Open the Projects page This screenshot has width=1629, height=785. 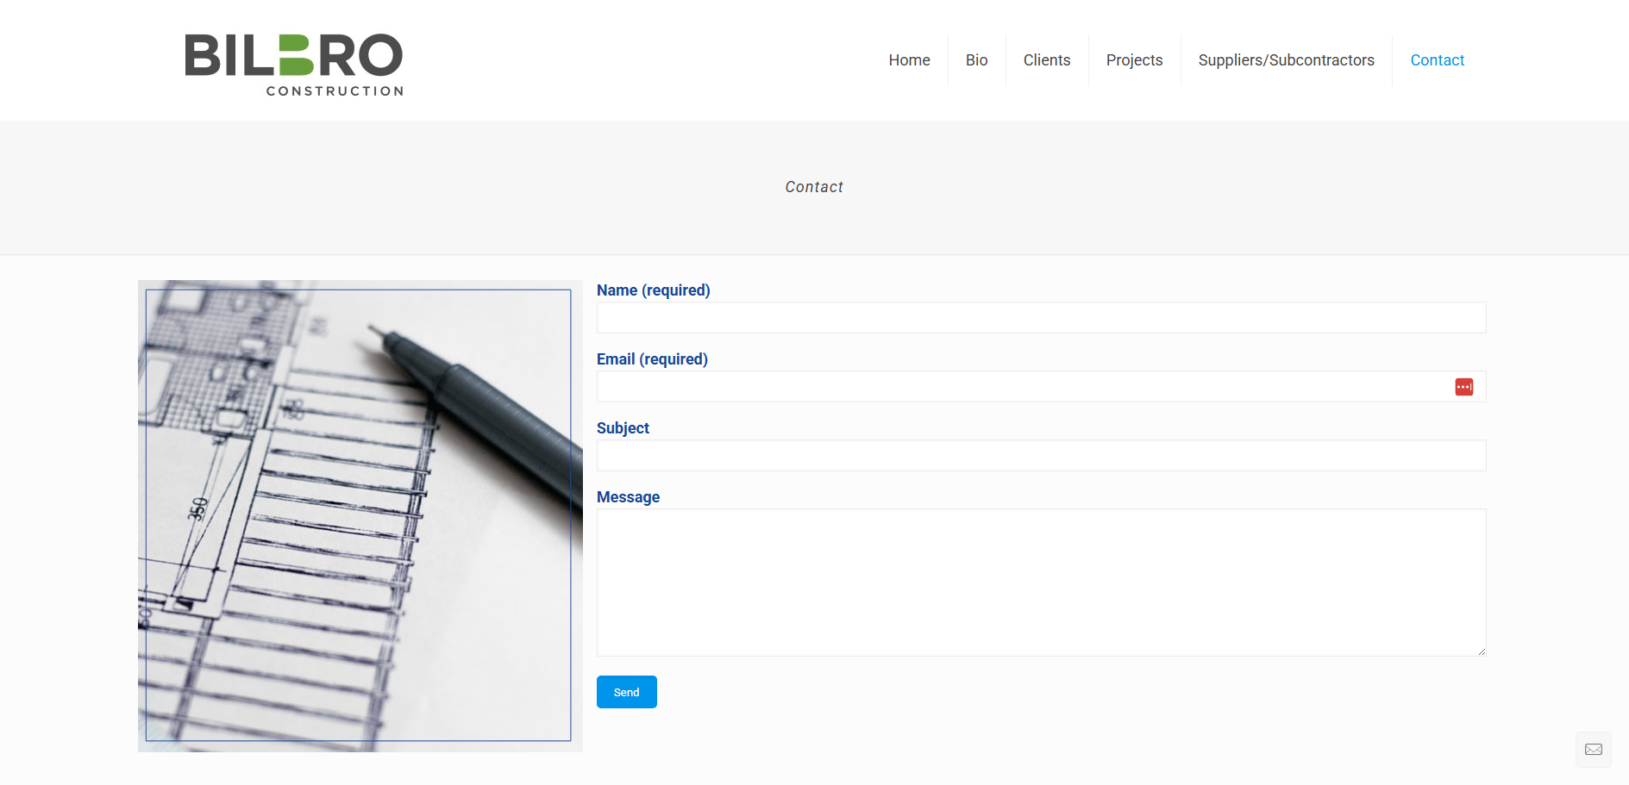pos(1134,60)
